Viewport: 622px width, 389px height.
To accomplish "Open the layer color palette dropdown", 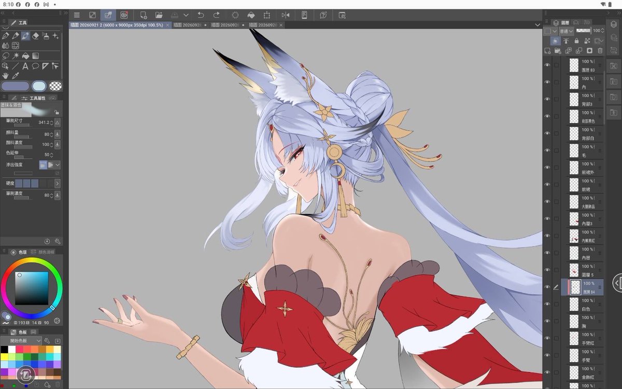I will 550,31.
